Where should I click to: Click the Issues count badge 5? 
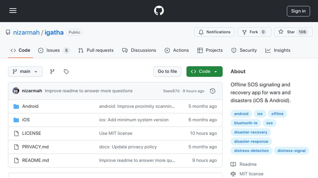pos(66,50)
